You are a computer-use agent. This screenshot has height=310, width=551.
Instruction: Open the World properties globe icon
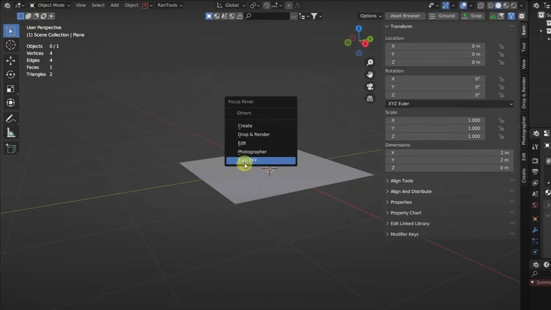click(x=535, y=205)
